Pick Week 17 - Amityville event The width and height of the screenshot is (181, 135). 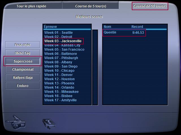coord(61,100)
